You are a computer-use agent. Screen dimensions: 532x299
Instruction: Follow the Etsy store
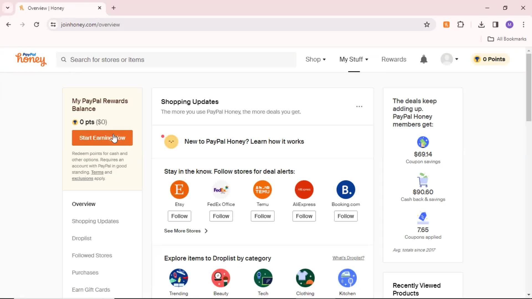(179, 216)
